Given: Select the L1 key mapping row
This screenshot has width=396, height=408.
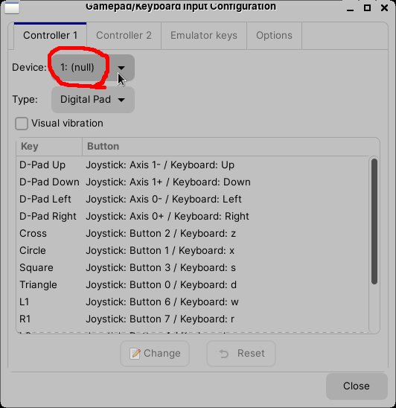Looking at the screenshot, I should [x=193, y=302].
